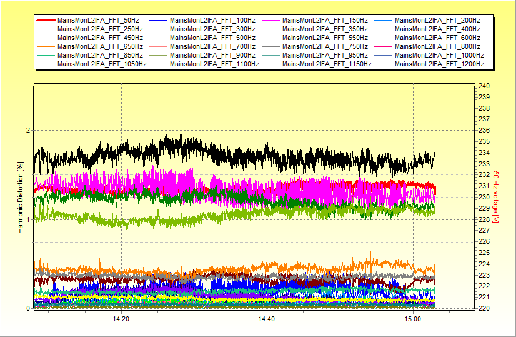Click the MainsMonL2IFA_FFT_1200Hz legend entry

coord(440,64)
